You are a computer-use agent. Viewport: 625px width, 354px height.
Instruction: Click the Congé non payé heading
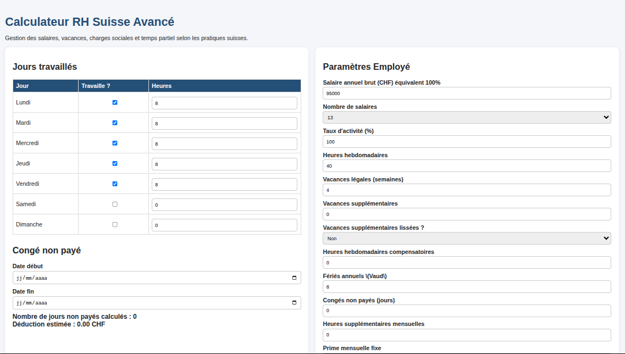pos(47,250)
